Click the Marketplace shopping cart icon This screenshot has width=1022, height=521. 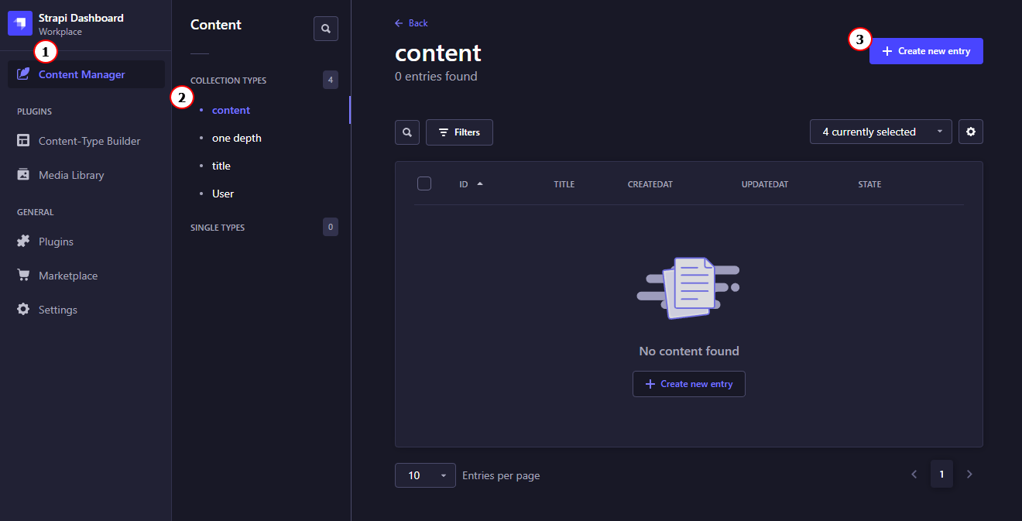[23, 276]
